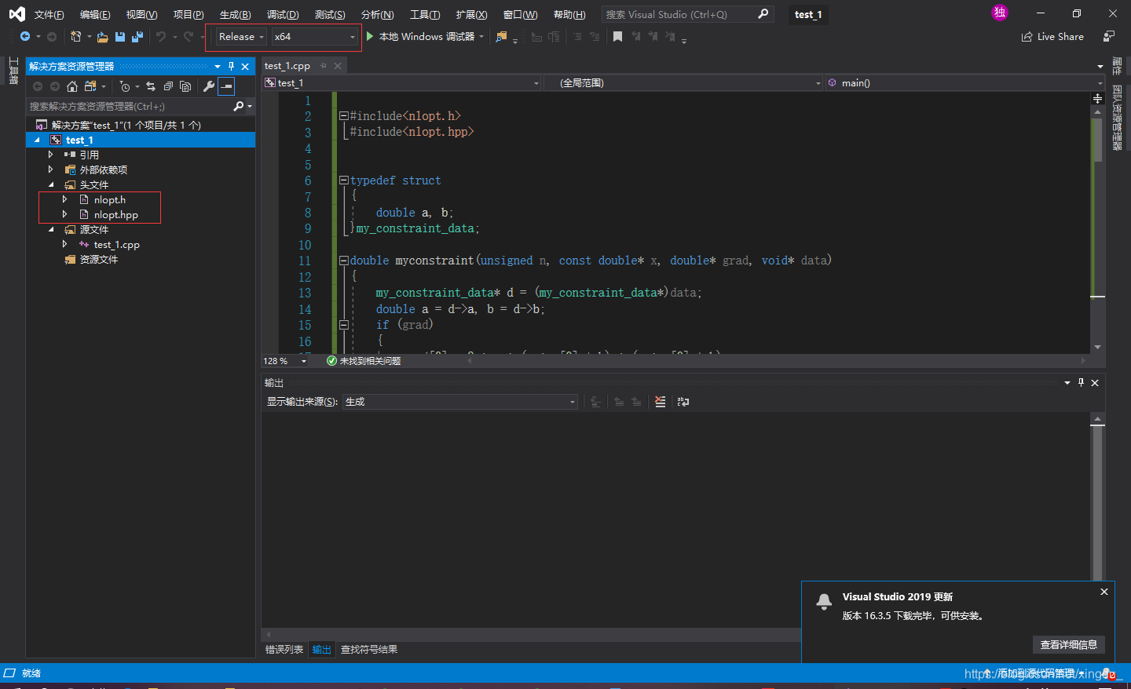This screenshot has height=689, width=1131.
Task: Expand the 引用 tree node
Action: [51, 155]
